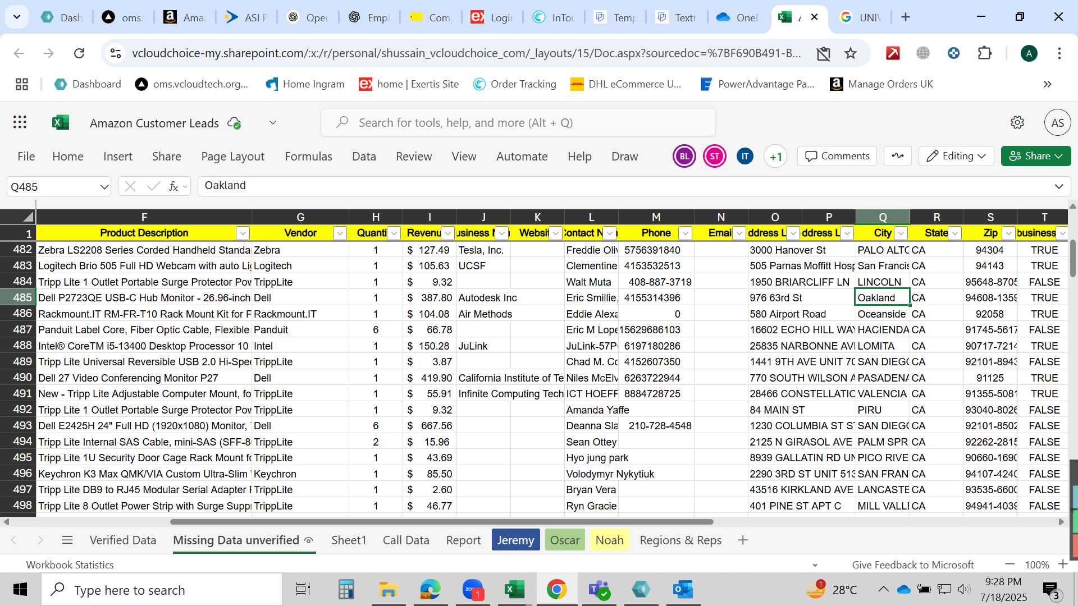This screenshot has width=1078, height=606.
Task: Switch to the Call Data sheet
Action: [406, 540]
